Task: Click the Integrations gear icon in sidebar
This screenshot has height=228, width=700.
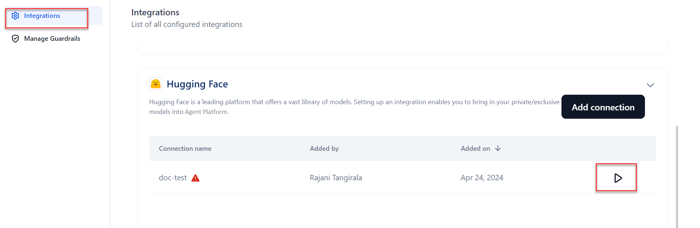Action: [15, 16]
